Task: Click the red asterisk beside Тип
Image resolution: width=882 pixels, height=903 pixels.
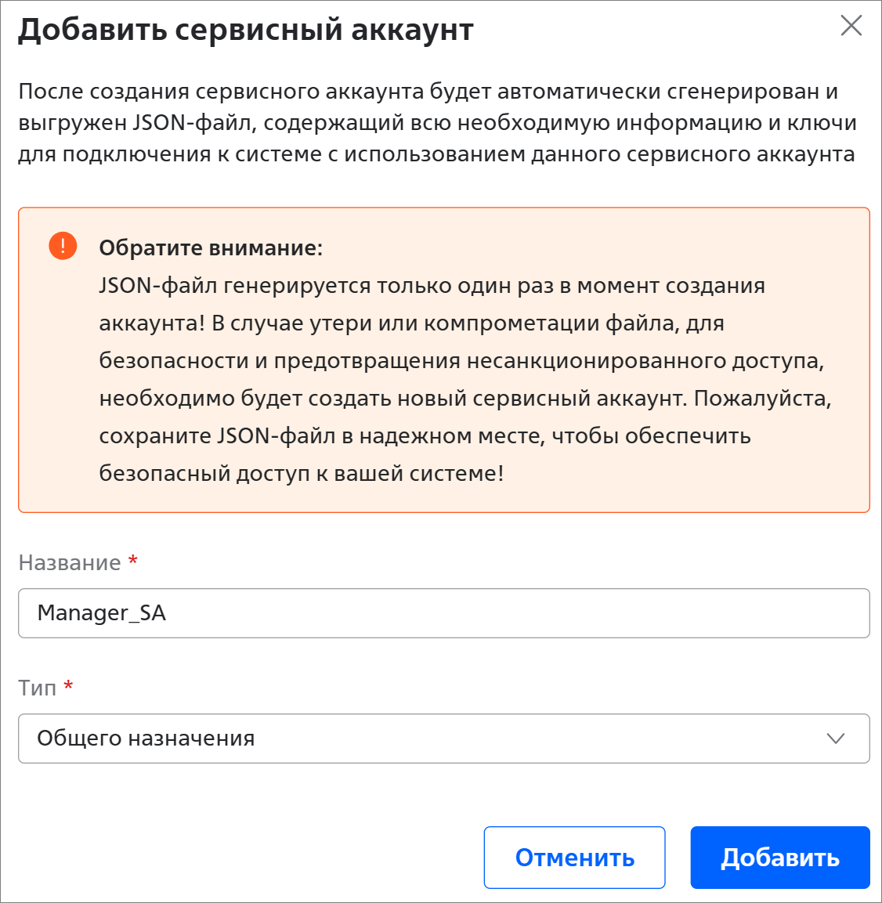Action: (x=69, y=685)
